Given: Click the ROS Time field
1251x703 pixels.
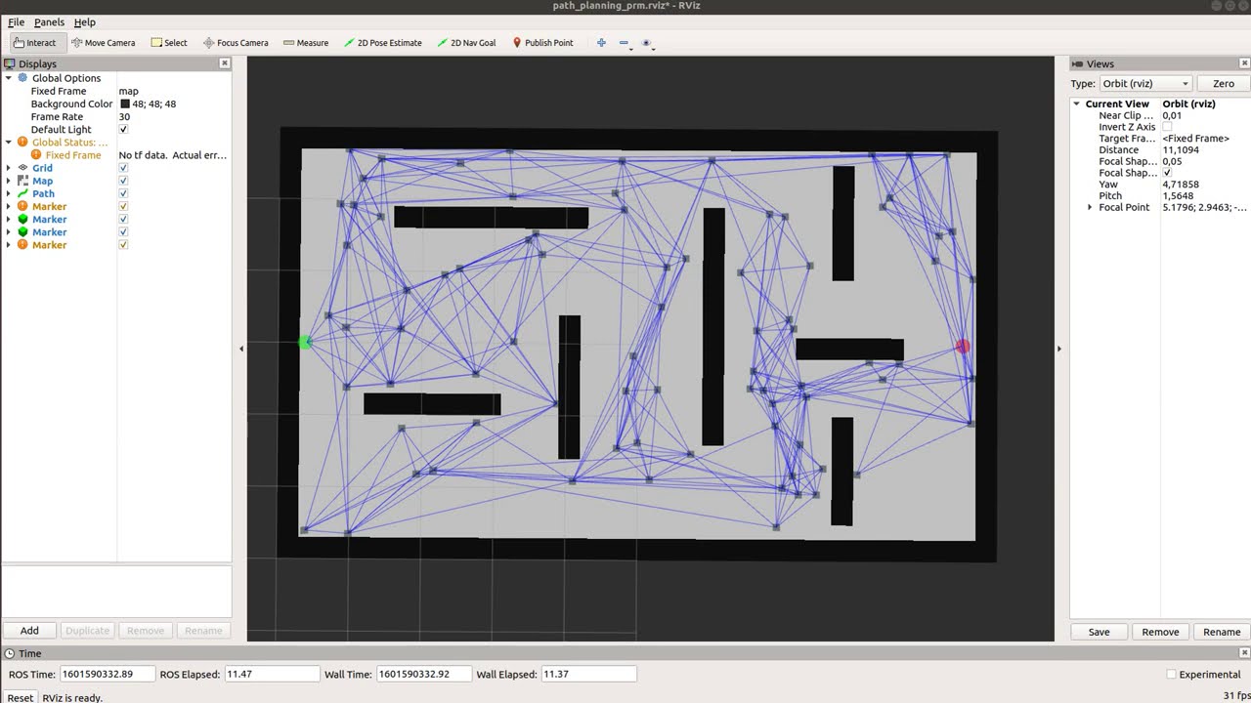Looking at the screenshot, I should click(108, 674).
